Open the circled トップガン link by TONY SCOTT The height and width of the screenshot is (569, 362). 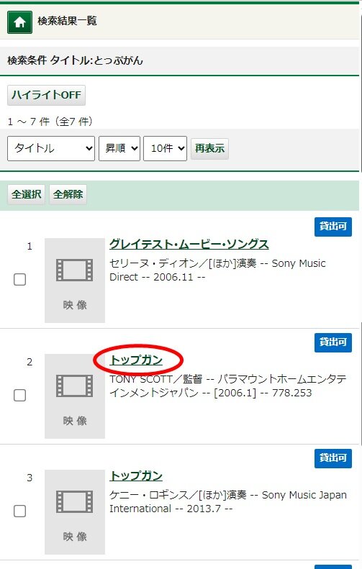(x=136, y=360)
